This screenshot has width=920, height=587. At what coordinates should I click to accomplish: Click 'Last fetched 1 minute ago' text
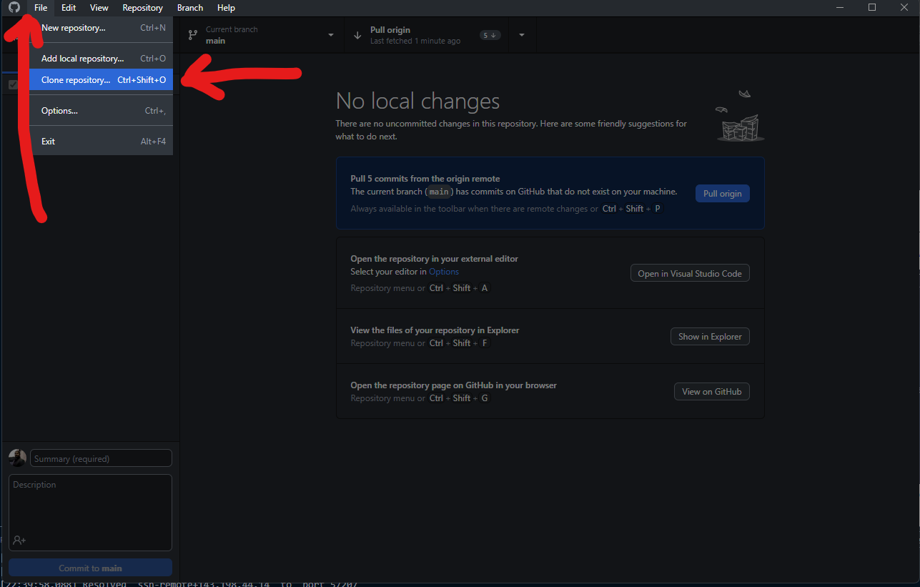tap(415, 41)
